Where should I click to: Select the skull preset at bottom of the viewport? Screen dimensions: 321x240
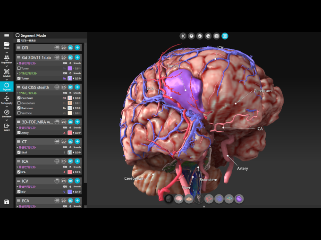click(x=169, y=199)
